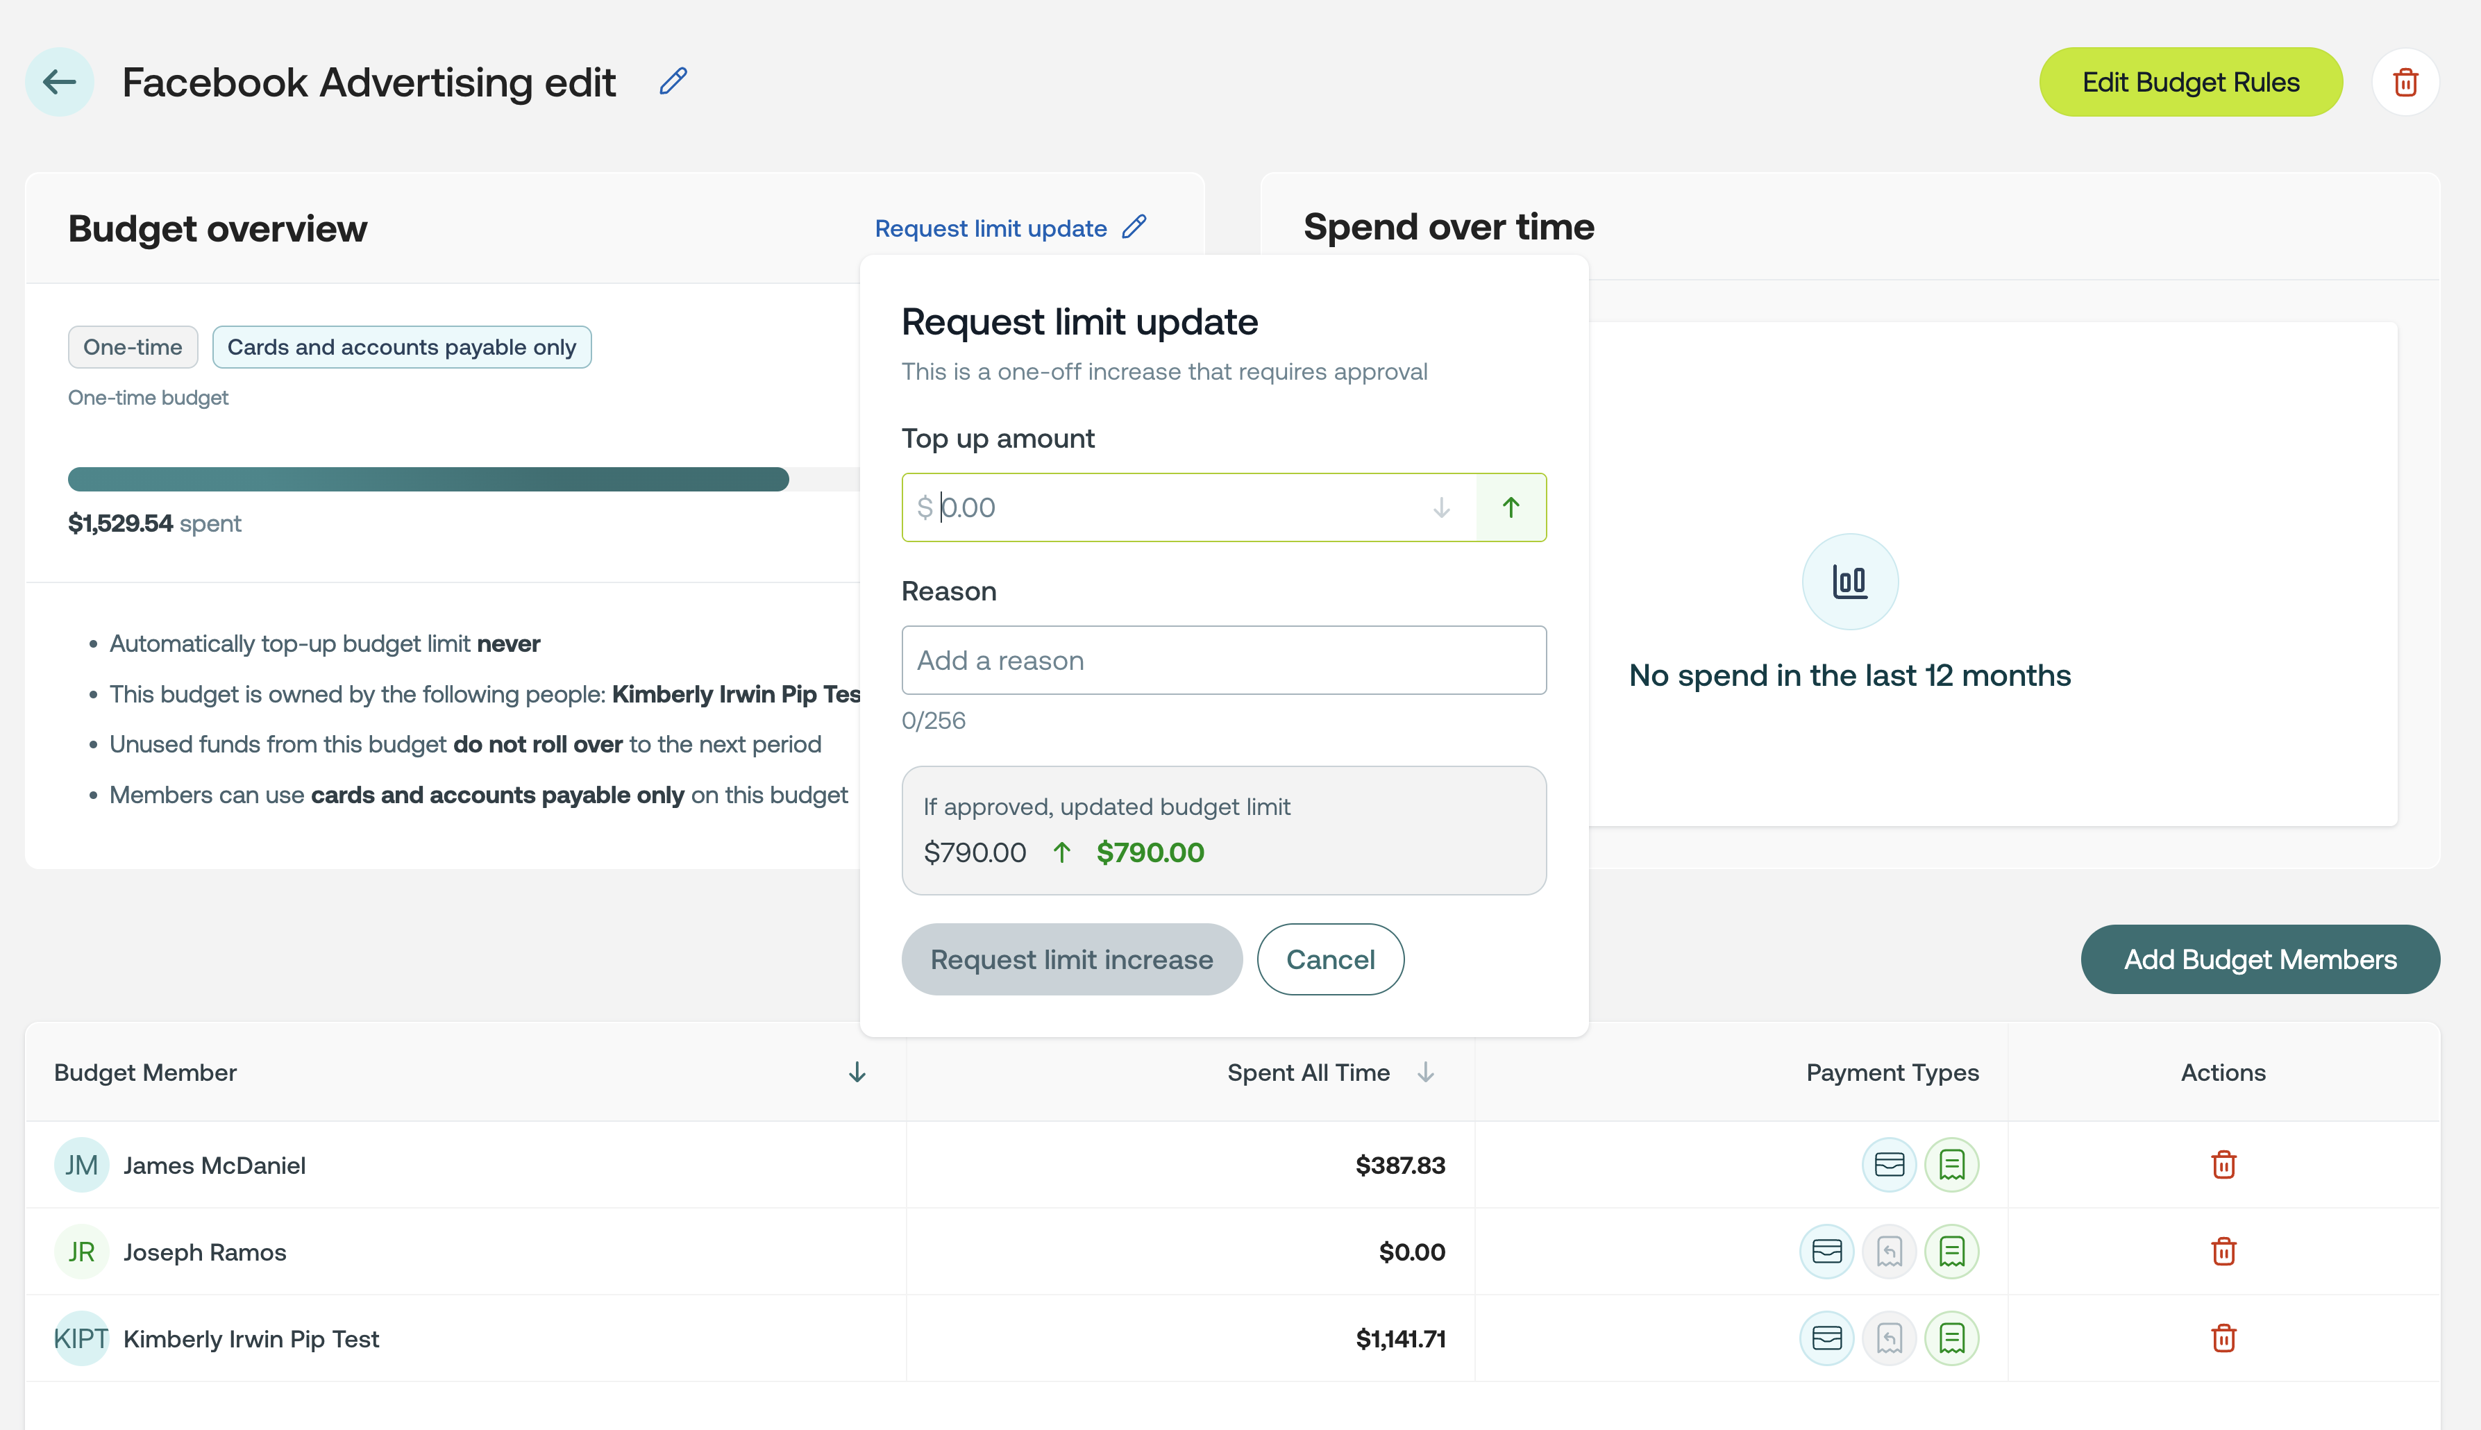2481x1430 pixels.
Task: Click reimbursement icon for Joseph Ramos
Action: pyautogui.click(x=1889, y=1251)
